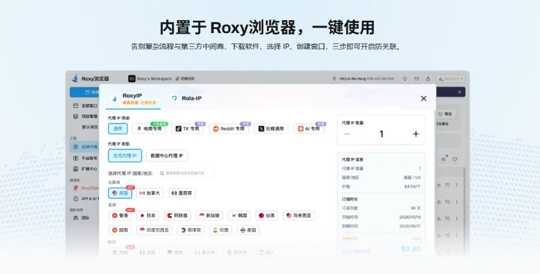Click the proxy IP quantity value 1
The width and height of the screenshot is (540, 274).
(381, 134)
